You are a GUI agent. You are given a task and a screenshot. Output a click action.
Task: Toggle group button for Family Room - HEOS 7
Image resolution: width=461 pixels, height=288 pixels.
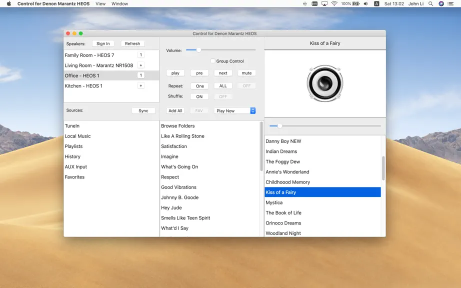coord(141,55)
